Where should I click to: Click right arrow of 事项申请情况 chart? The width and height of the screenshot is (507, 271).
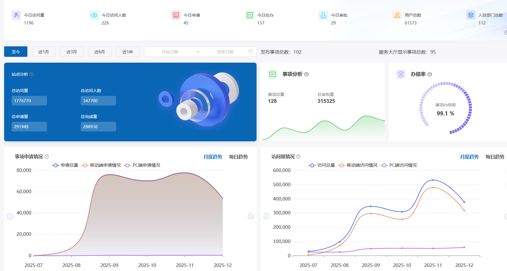pos(251,216)
